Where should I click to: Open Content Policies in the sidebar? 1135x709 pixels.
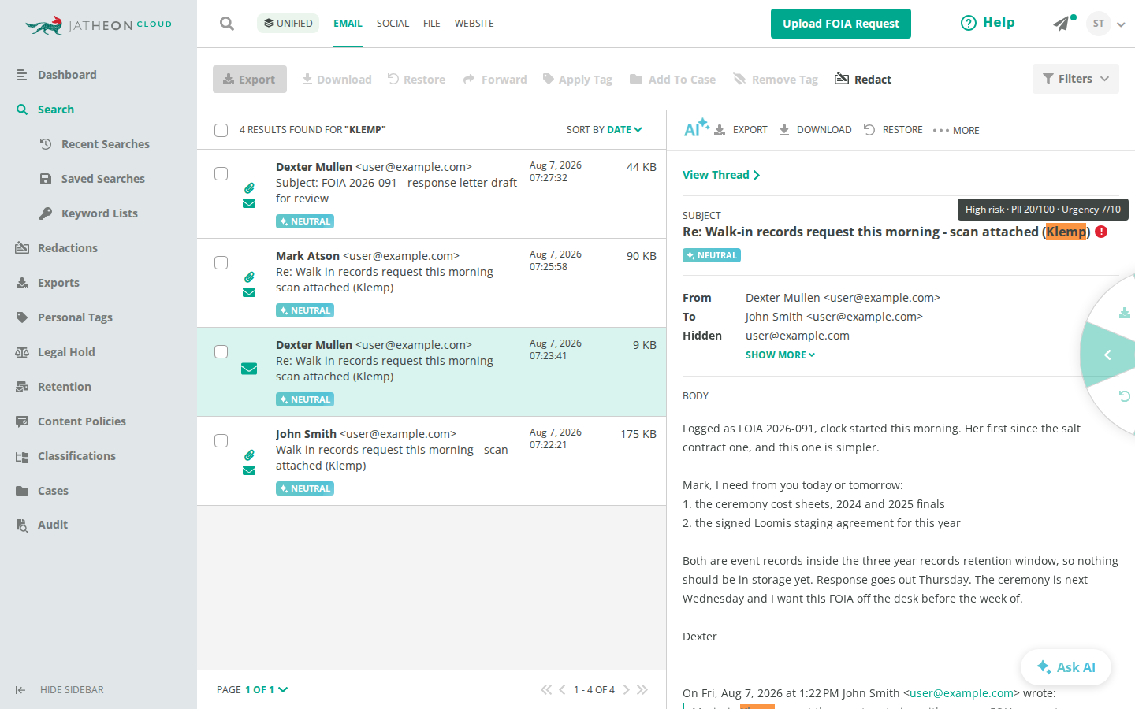click(82, 421)
